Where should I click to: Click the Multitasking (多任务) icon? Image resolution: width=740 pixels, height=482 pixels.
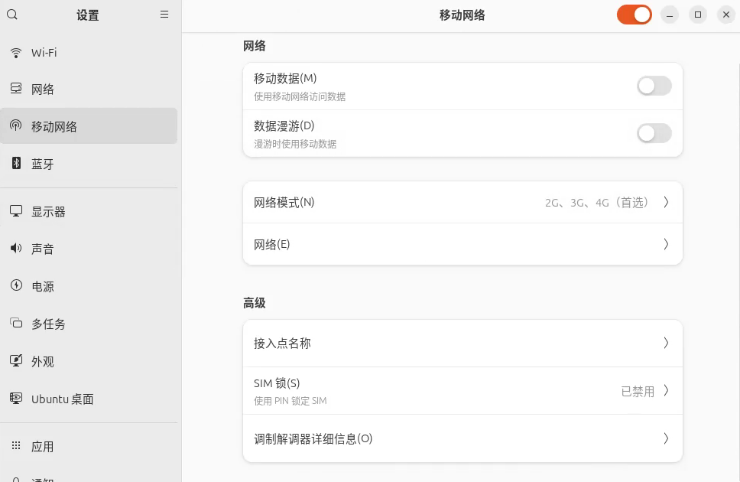[16, 323]
